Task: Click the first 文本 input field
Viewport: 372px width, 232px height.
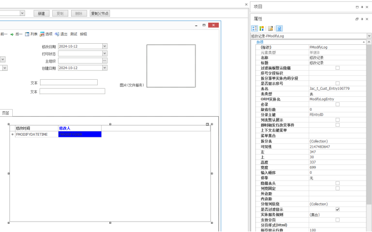Action: pos(68,83)
